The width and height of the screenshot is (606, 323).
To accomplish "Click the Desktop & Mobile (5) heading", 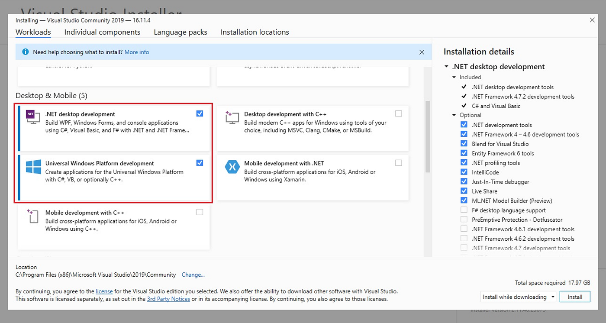I will click(52, 95).
